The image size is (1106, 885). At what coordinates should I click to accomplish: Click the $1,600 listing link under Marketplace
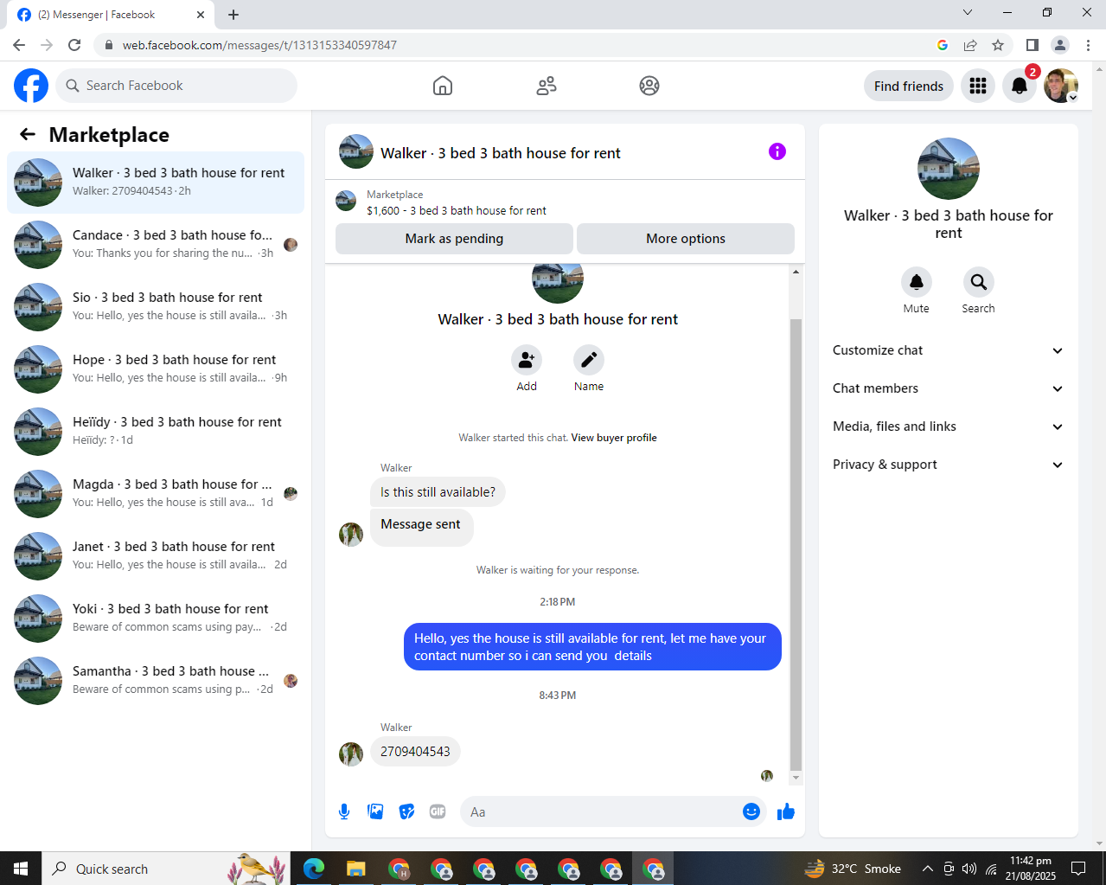[457, 210]
